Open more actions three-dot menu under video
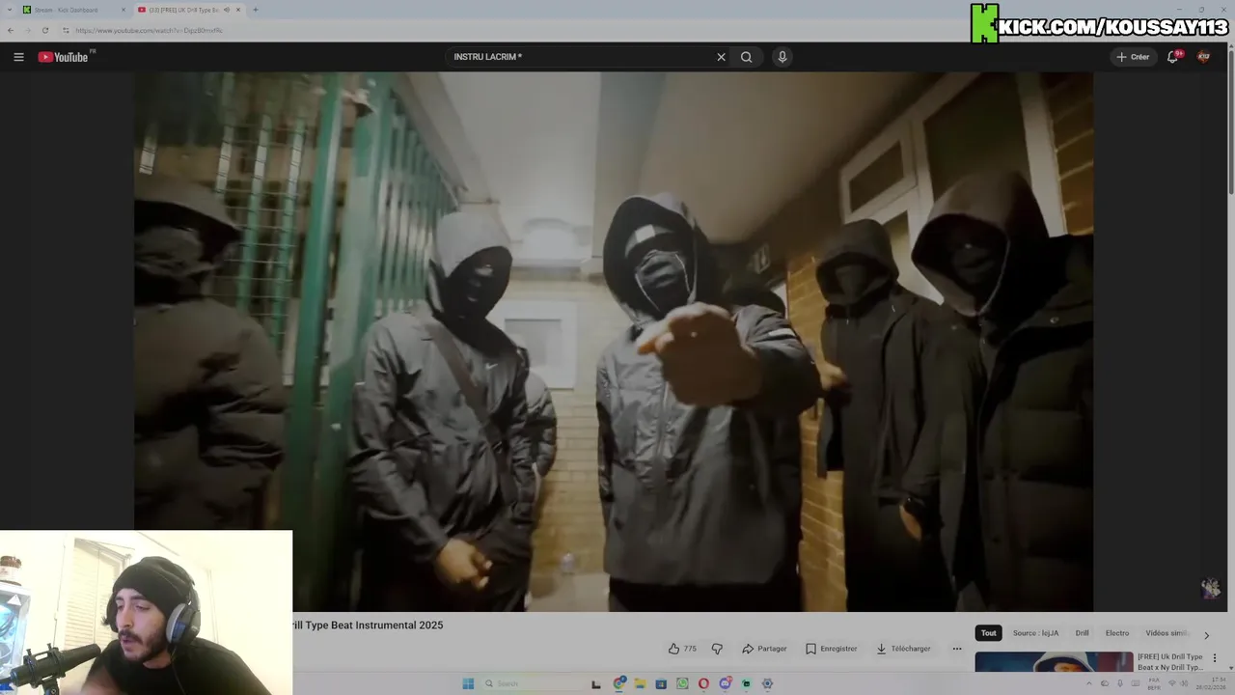1235x695 pixels. [957, 649]
